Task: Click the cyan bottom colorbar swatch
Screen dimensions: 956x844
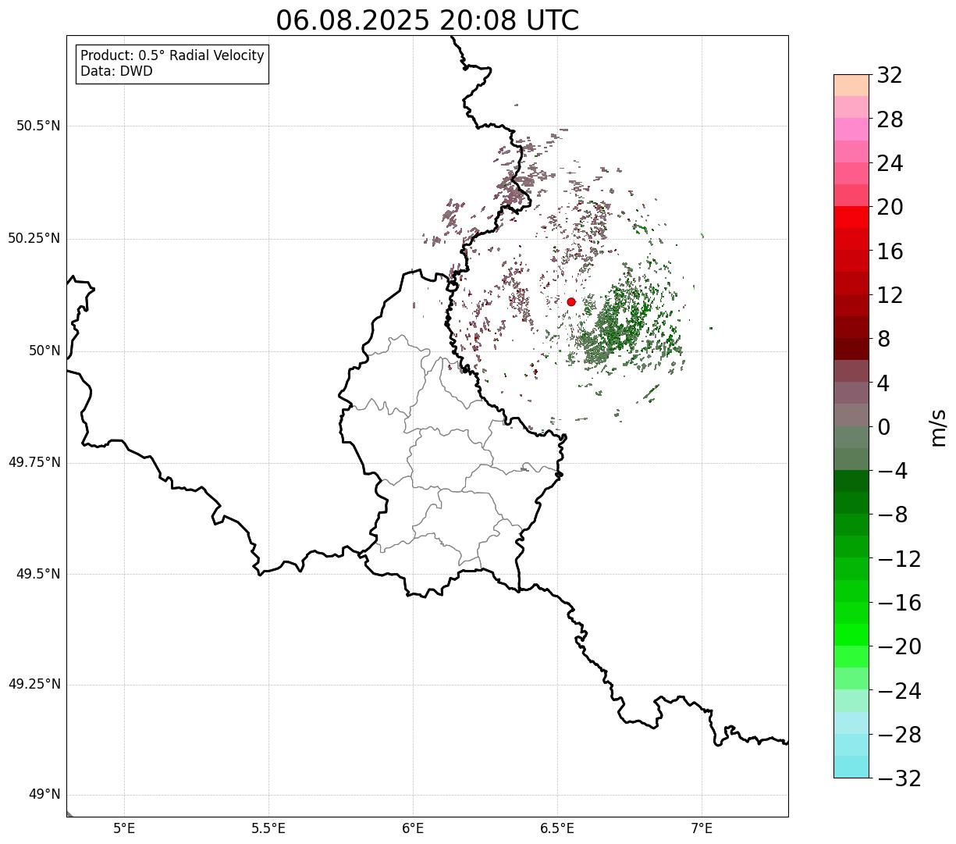Action: (851, 767)
